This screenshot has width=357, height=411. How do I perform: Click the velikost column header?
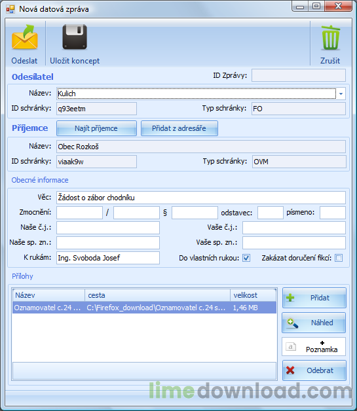253,295
